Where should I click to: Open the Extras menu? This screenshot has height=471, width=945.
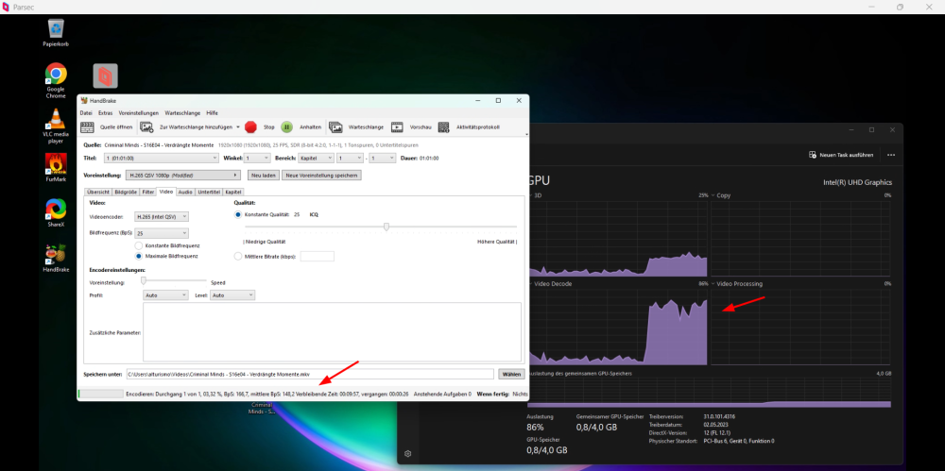tap(106, 113)
